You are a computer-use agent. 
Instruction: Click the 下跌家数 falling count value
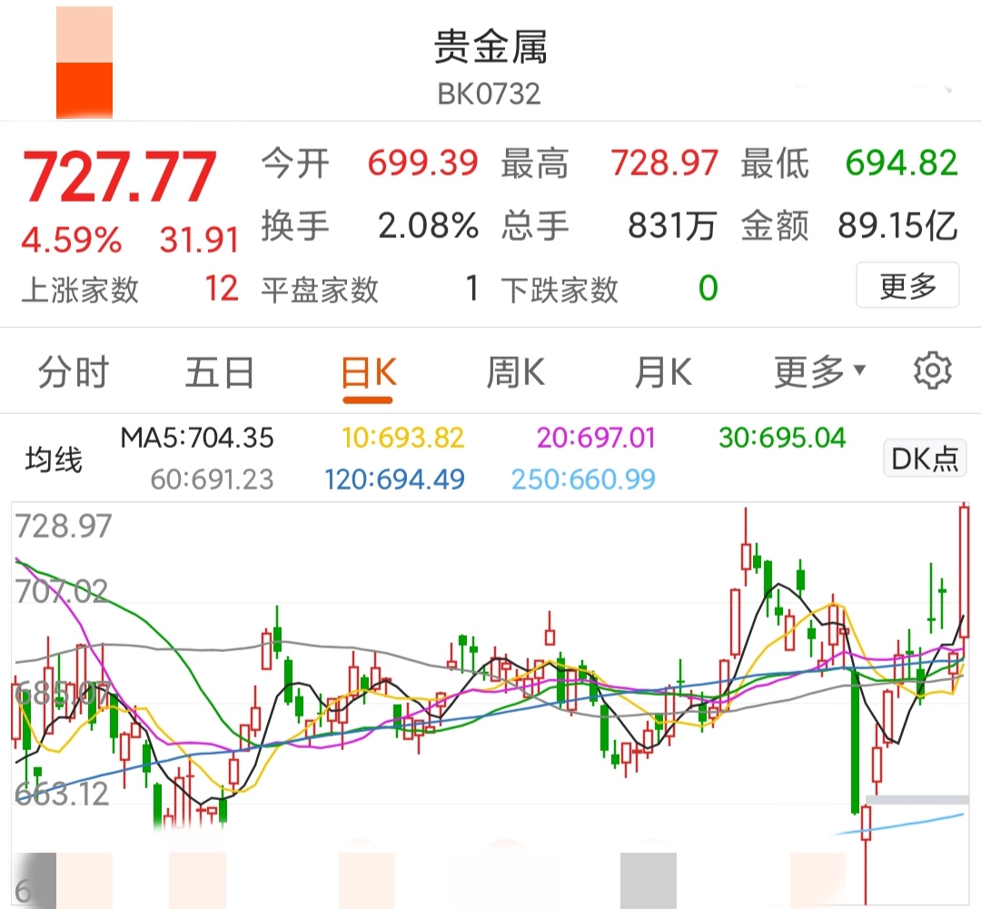707,289
